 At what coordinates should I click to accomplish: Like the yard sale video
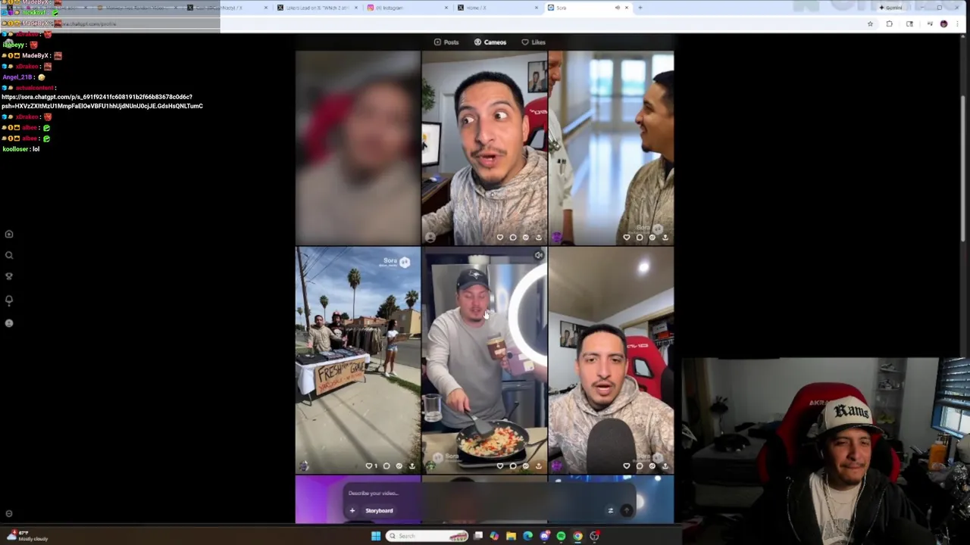click(371, 466)
